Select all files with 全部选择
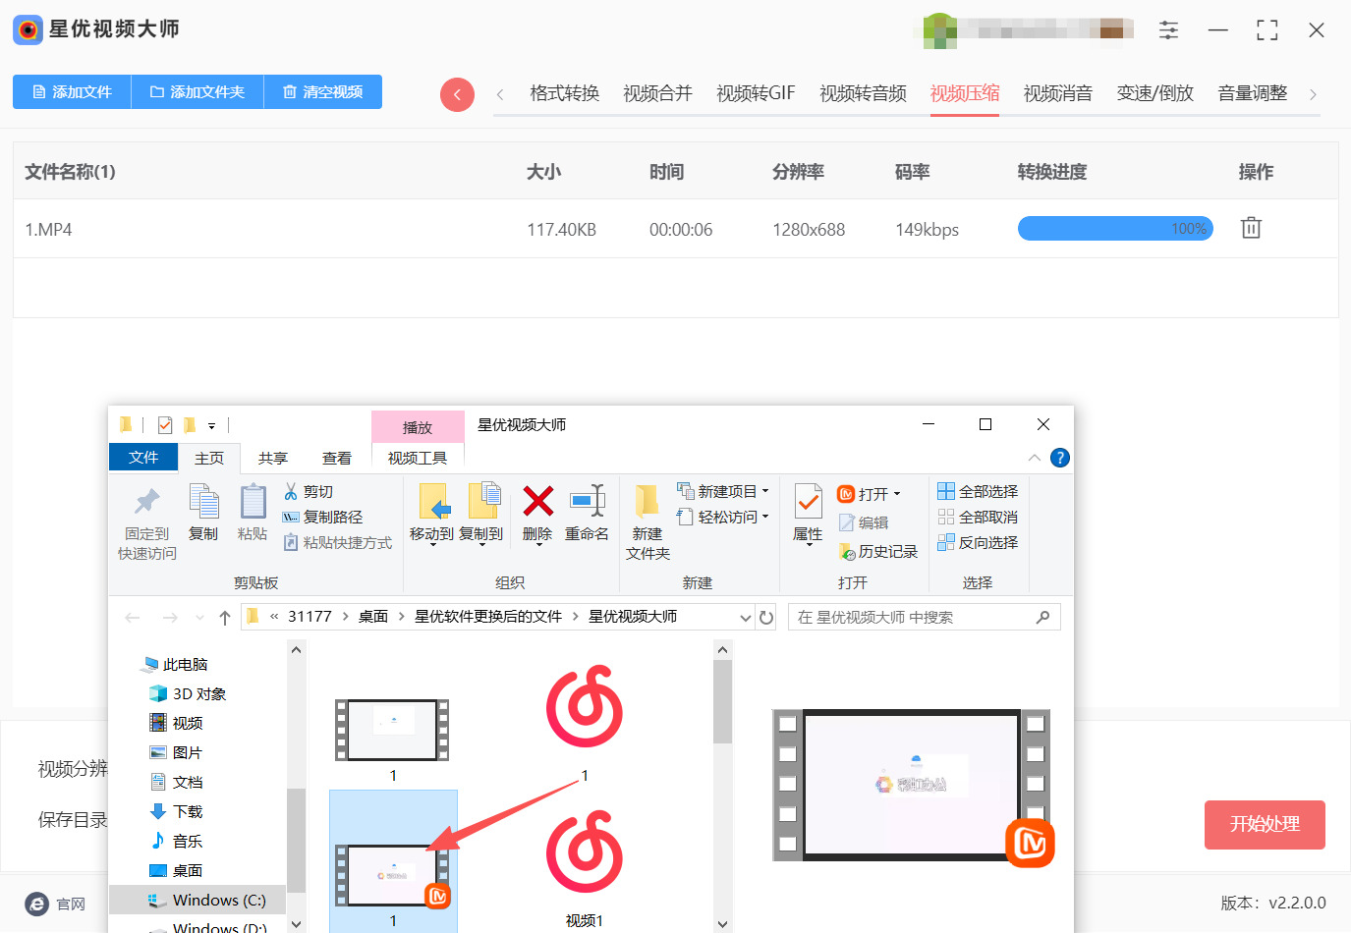Viewport: 1351px width, 933px height. (x=978, y=490)
